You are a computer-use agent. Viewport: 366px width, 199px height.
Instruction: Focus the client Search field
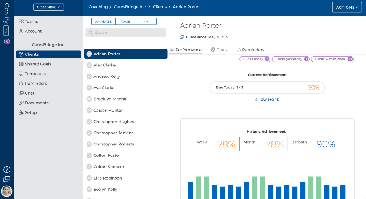coord(126,33)
